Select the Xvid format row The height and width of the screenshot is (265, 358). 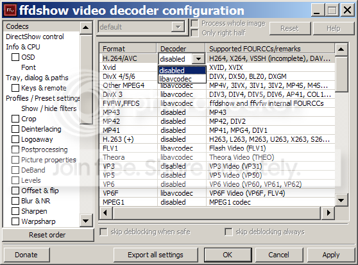pyautogui.click(x=217, y=67)
